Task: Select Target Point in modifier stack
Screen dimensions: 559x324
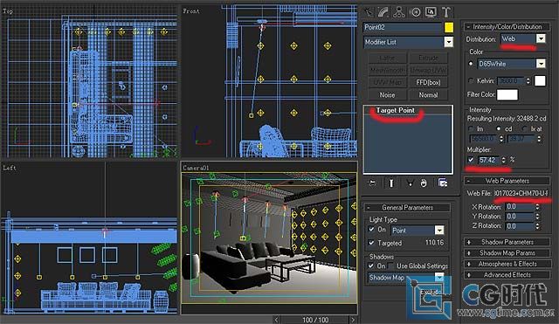Action: pos(396,111)
